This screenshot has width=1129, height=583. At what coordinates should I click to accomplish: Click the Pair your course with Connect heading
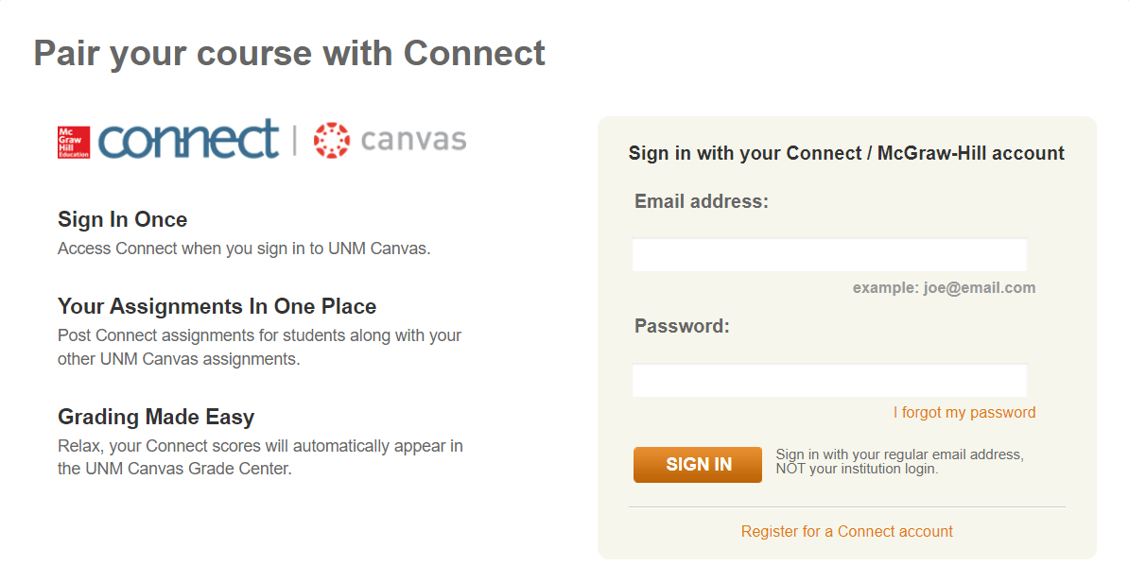coord(289,54)
